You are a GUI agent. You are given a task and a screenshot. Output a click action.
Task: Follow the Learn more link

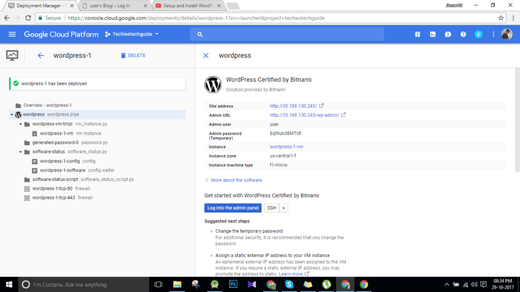(291, 274)
